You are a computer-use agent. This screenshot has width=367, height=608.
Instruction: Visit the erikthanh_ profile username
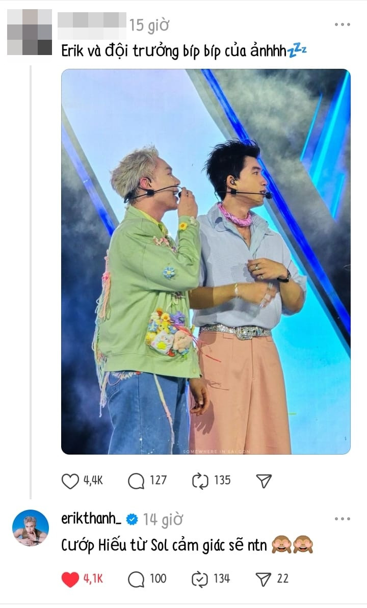coord(91,518)
